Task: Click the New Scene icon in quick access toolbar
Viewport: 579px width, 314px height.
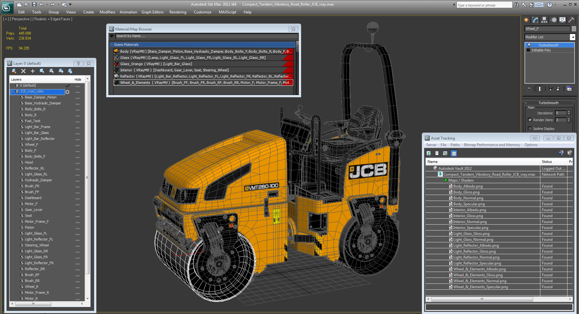Action: pyautogui.click(x=19, y=4)
